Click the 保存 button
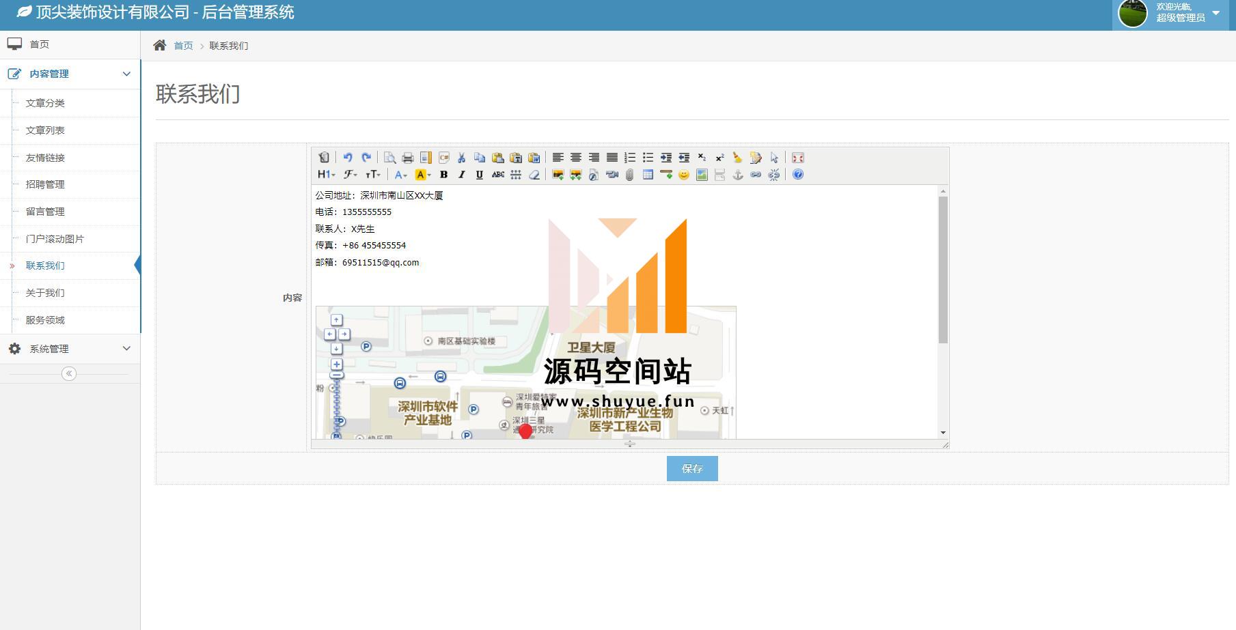This screenshot has height=630, width=1236. (692, 469)
